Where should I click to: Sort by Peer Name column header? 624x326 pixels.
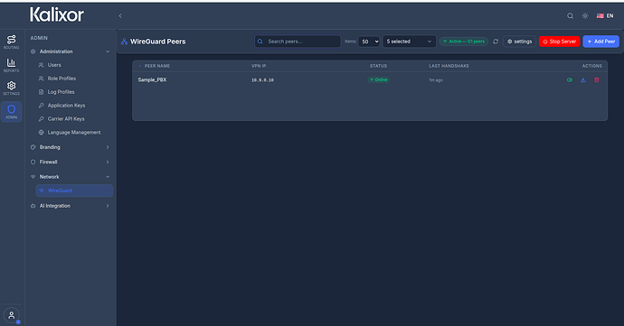click(156, 66)
